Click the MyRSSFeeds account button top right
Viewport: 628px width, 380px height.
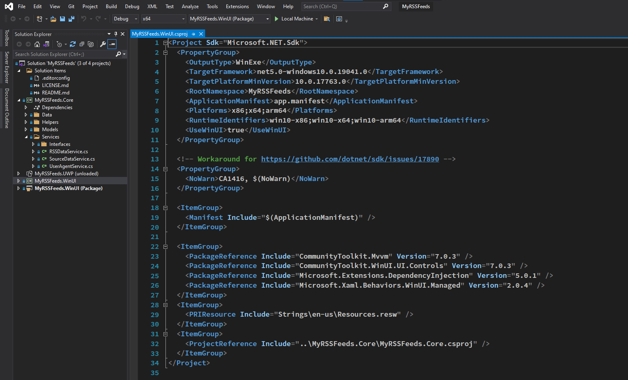click(x=416, y=6)
